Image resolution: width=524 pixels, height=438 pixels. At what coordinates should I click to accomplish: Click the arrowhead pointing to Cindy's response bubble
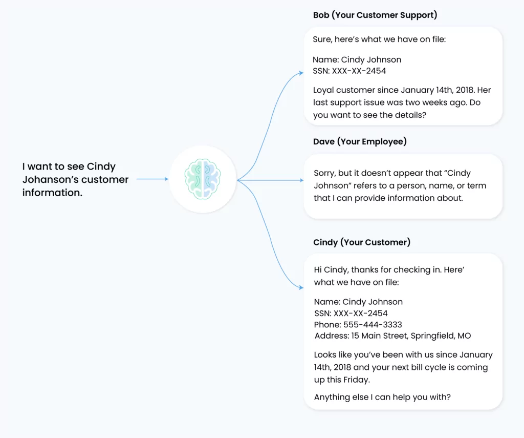pos(301,287)
